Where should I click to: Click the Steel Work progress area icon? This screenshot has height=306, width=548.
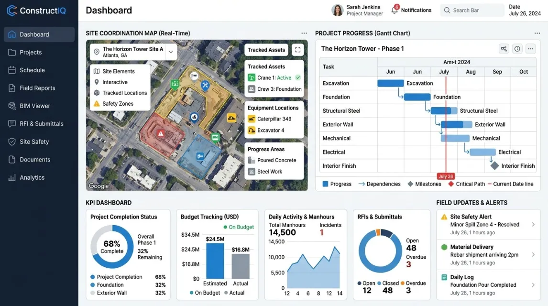click(x=252, y=172)
